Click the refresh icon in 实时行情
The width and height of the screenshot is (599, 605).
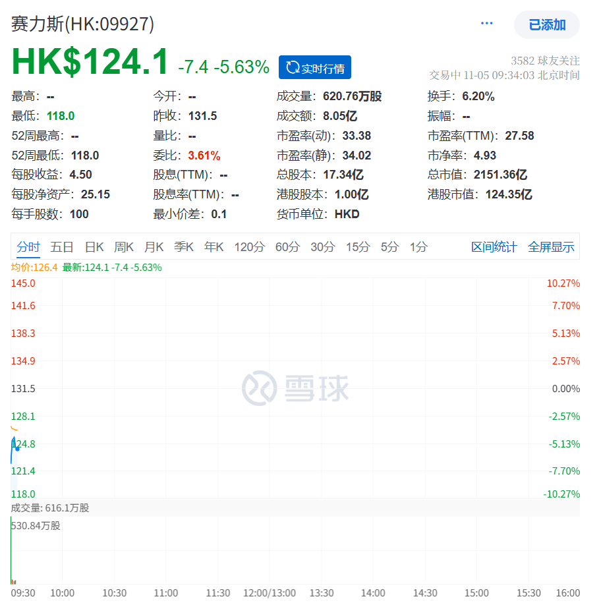click(293, 68)
